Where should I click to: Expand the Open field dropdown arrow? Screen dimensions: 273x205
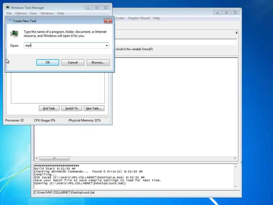pos(107,45)
